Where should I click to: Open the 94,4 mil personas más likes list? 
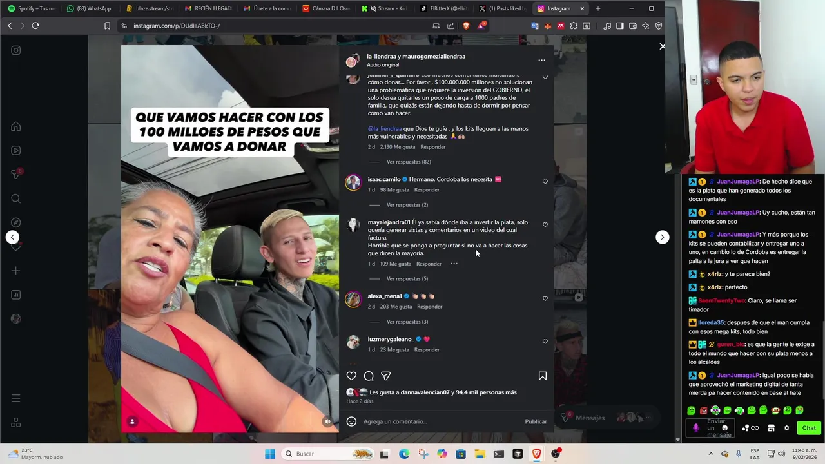pyautogui.click(x=487, y=392)
